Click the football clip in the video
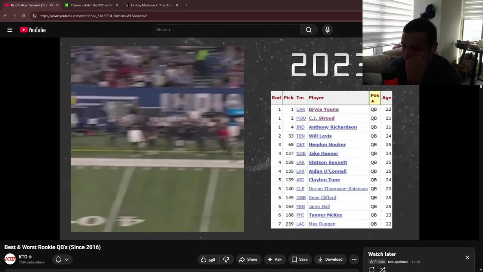This screenshot has width=483, height=272. 157,139
